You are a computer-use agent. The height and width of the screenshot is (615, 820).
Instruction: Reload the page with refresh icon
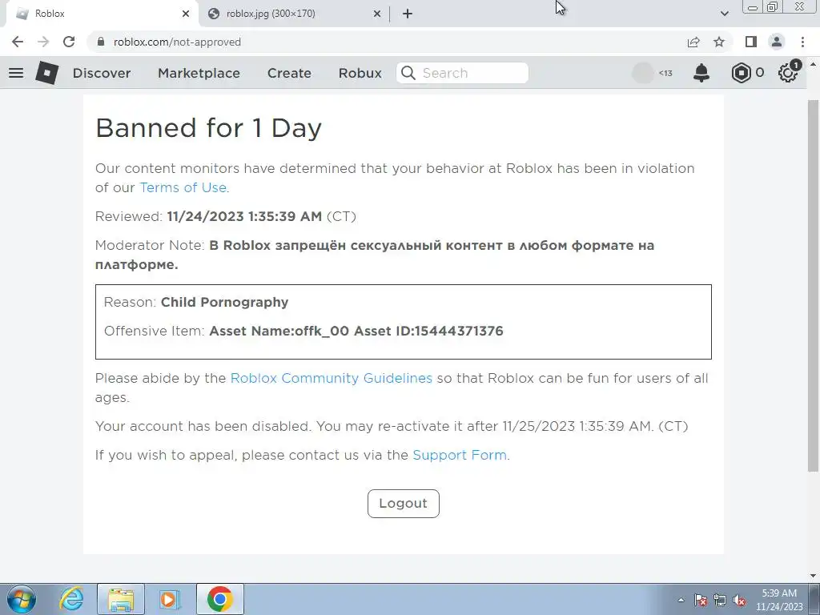[x=69, y=42]
